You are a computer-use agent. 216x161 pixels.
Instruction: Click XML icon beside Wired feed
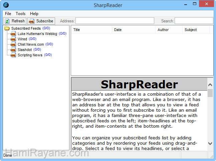[x=13, y=39]
